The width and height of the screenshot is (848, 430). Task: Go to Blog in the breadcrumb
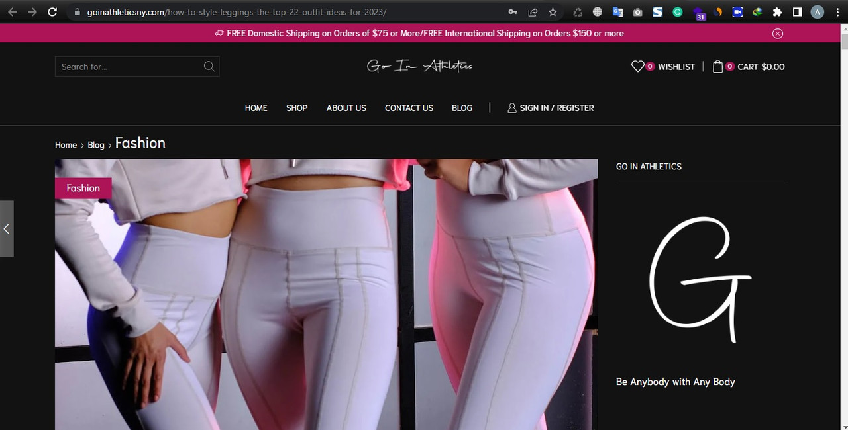click(x=96, y=145)
